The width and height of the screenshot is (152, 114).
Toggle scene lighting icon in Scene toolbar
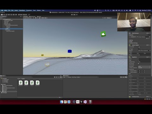point(36,18)
